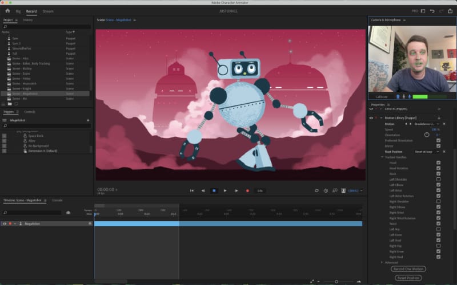Click the refresh scene icon
The image size is (457, 285).
click(x=317, y=191)
